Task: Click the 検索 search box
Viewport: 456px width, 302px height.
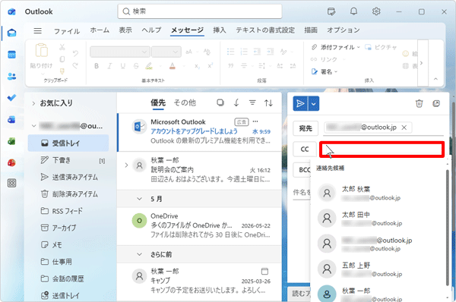Action: 200,11
